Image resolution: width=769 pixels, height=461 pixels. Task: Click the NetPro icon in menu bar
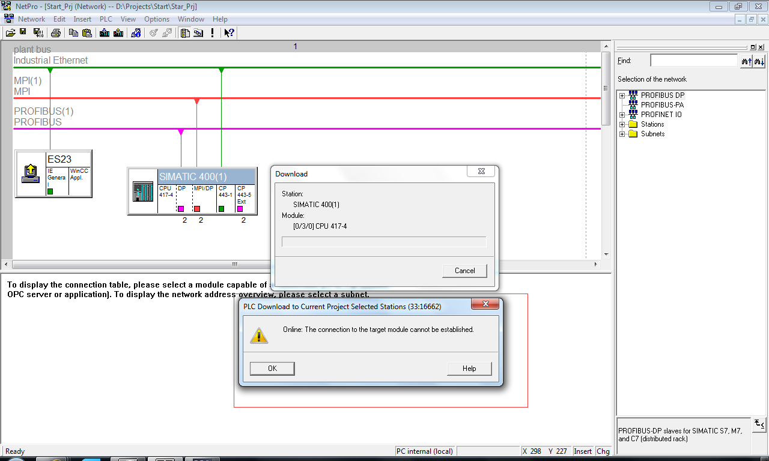coord(8,19)
